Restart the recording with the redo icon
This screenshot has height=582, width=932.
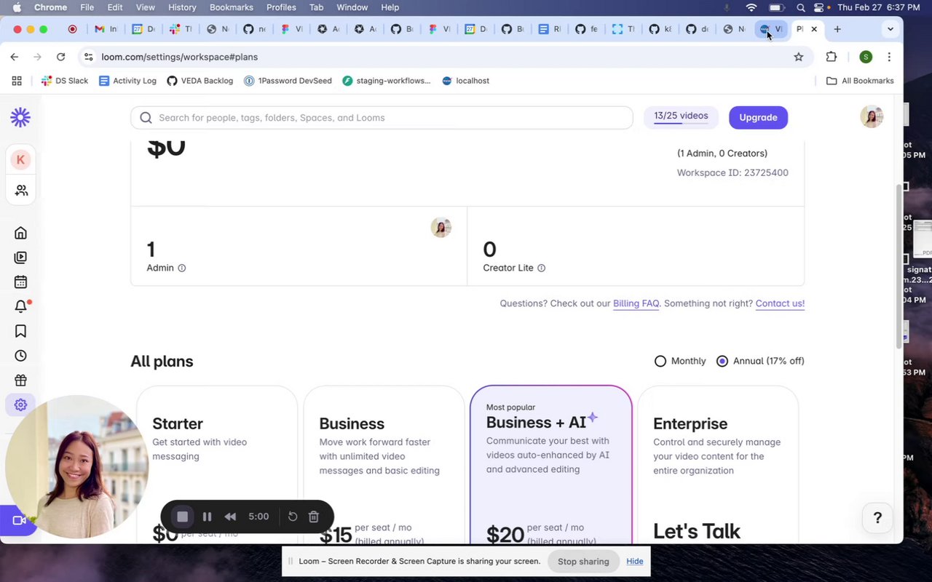point(293,517)
